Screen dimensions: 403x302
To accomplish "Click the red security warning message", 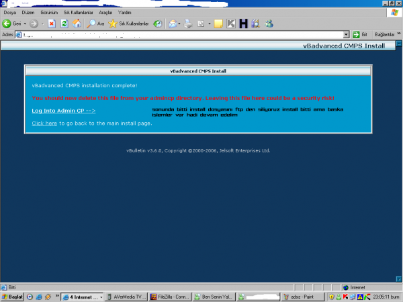I will [183, 98].
